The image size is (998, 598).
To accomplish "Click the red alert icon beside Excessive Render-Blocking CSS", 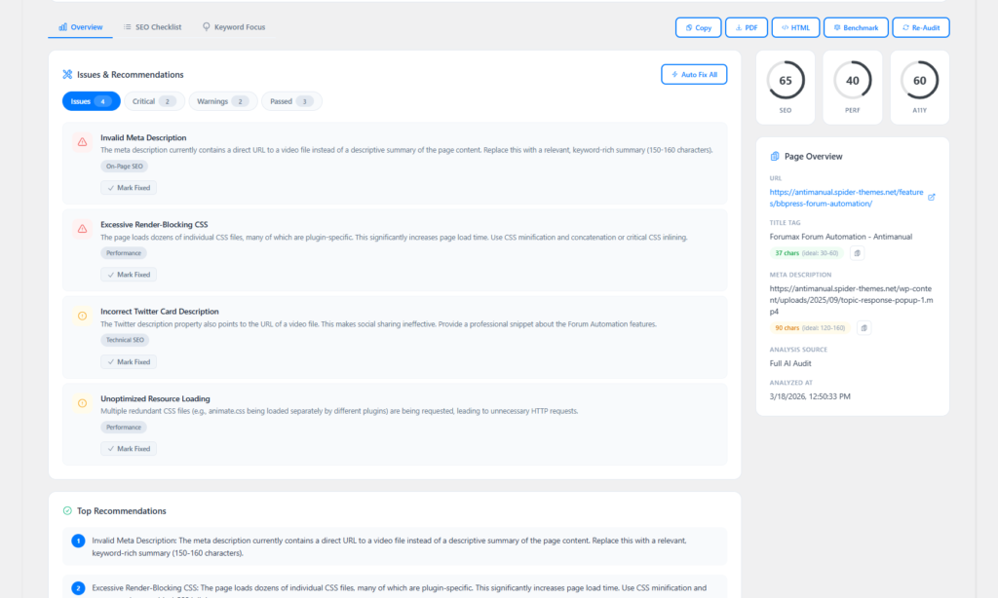I will click(83, 229).
